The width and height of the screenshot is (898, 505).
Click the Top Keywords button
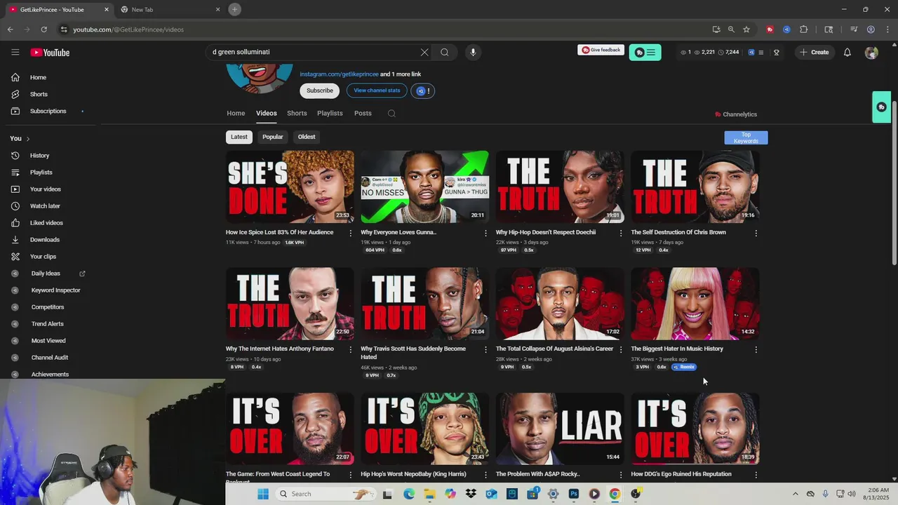(746, 137)
